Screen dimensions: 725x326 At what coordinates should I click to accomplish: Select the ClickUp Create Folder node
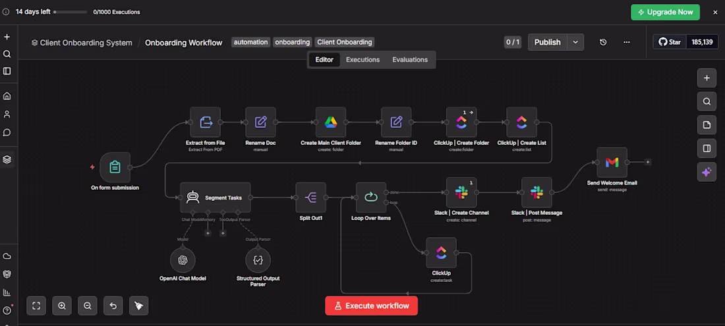point(461,122)
